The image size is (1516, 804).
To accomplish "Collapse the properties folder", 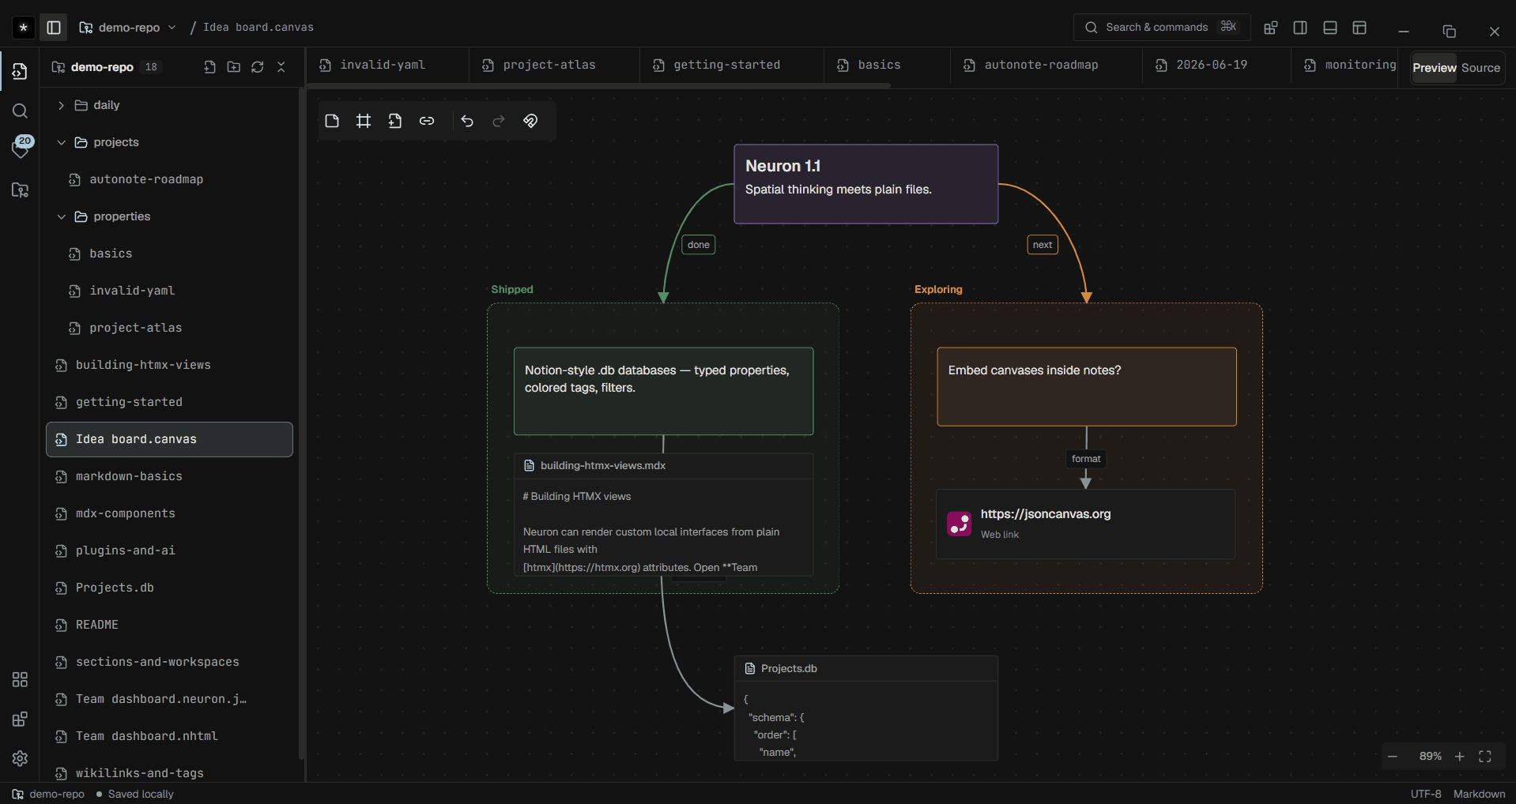I will tap(169, 216).
